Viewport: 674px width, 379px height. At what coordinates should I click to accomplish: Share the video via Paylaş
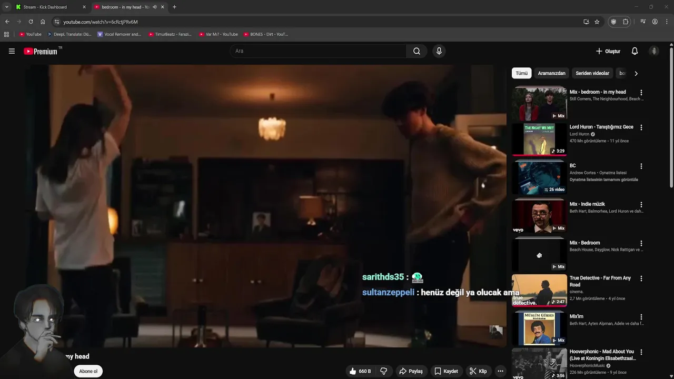(x=411, y=371)
